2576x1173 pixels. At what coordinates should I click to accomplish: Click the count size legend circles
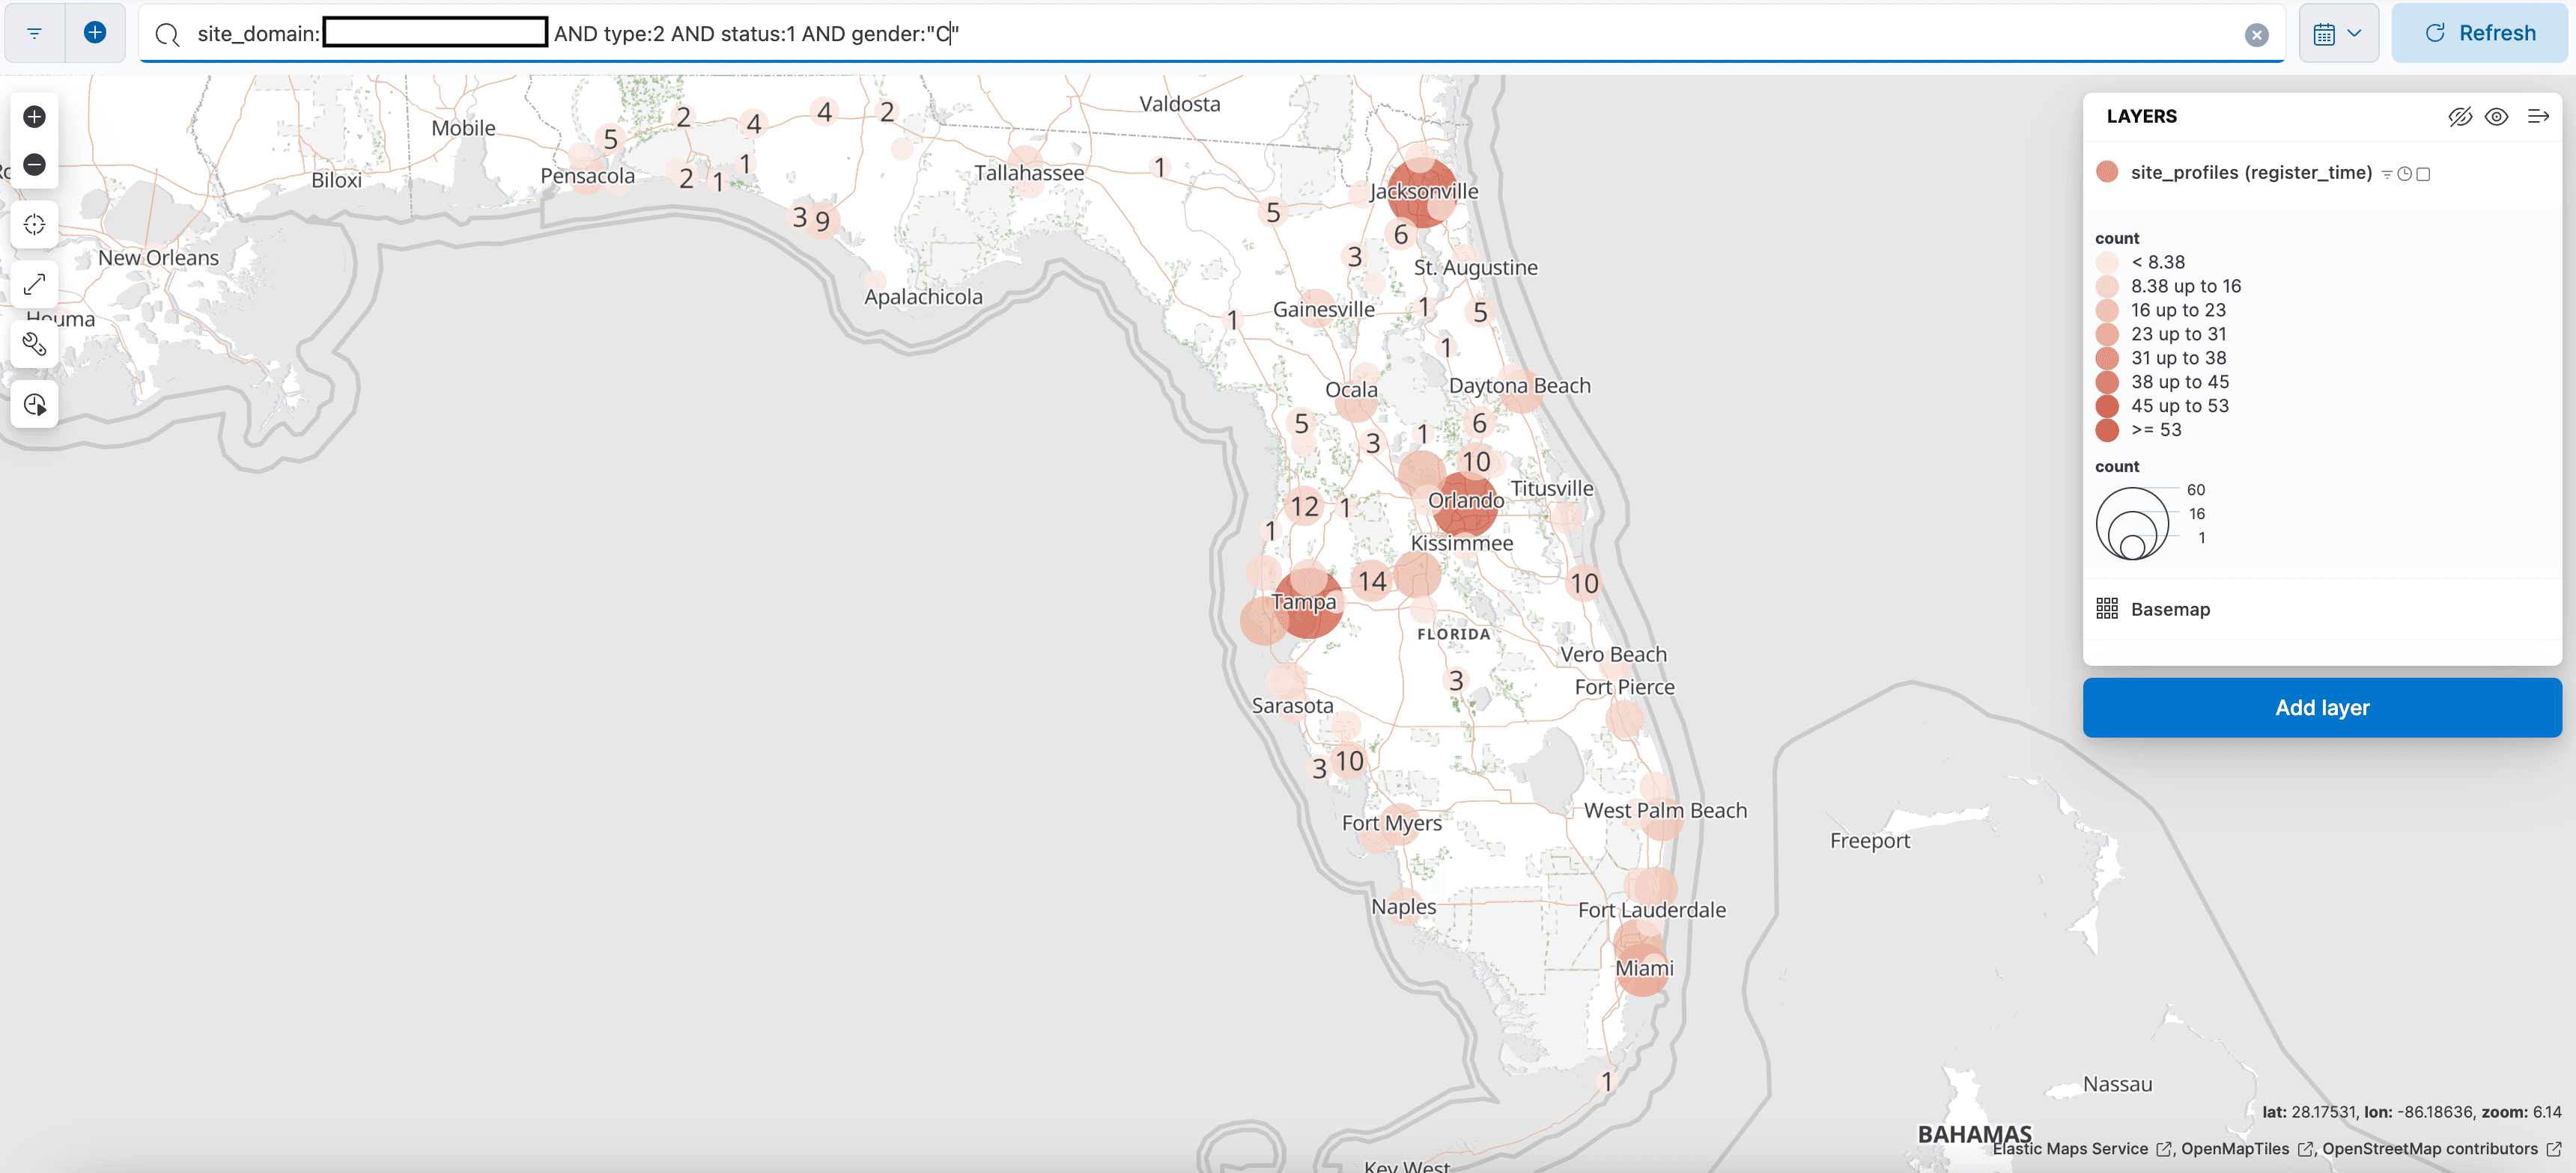click(x=2132, y=524)
